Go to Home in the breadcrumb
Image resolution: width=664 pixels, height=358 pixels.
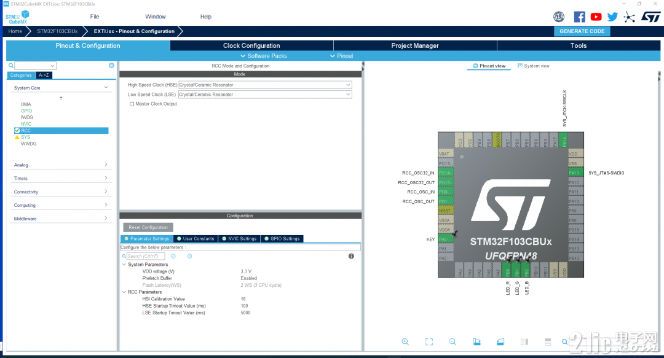15,31
